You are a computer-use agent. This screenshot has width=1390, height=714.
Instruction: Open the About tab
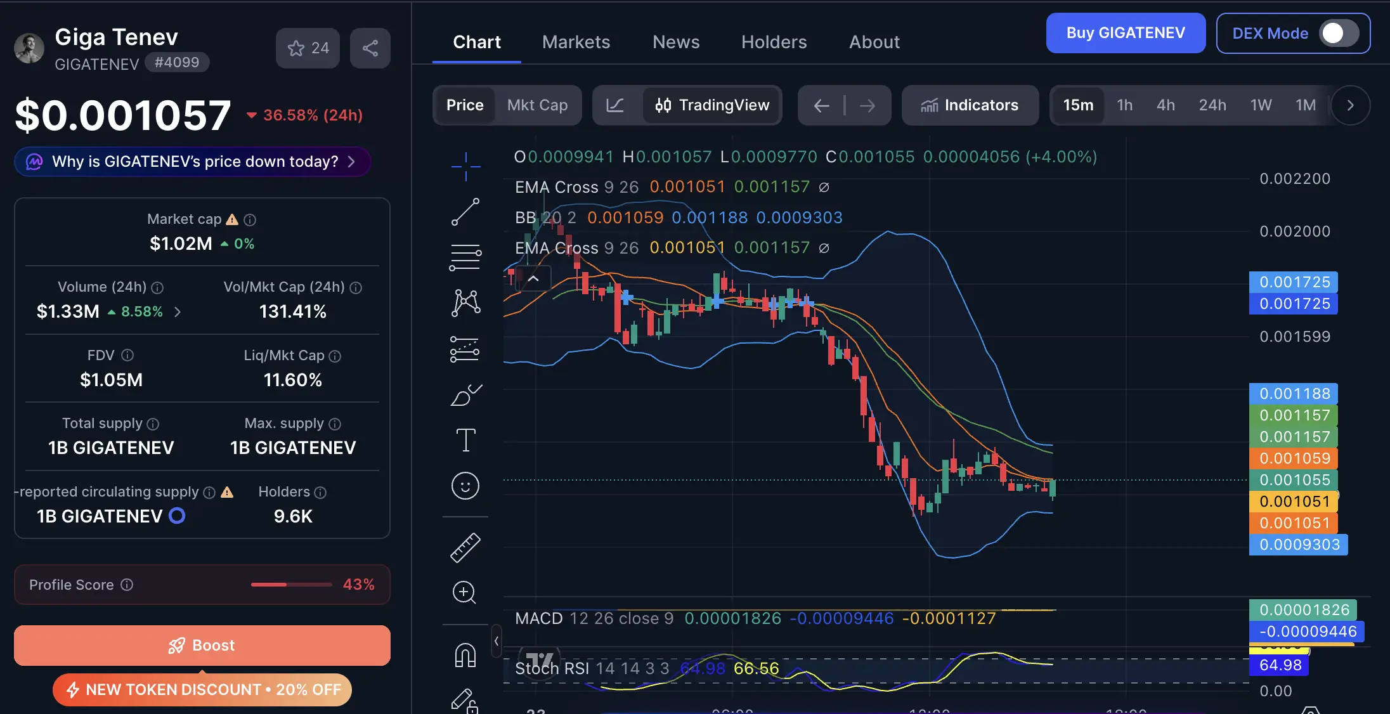click(x=874, y=42)
